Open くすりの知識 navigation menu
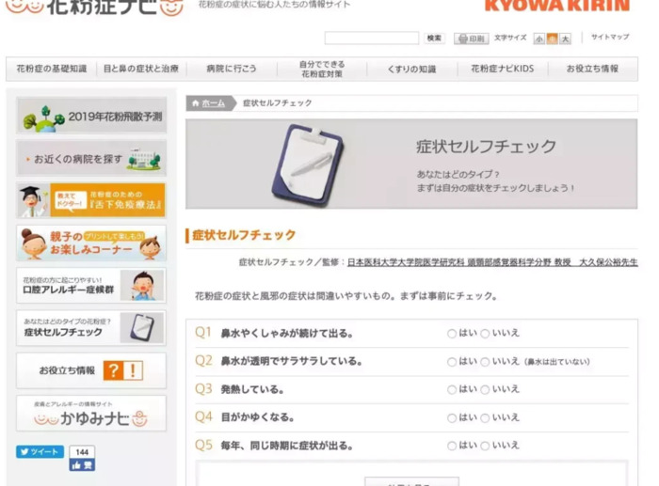 click(x=411, y=69)
